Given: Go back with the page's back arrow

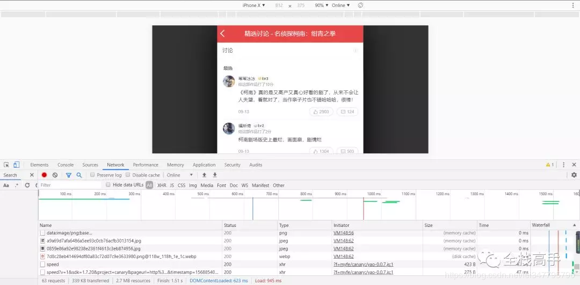Looking at the screenshot, I should coord(222,34).
